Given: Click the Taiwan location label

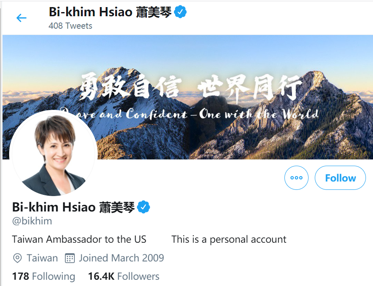Looking at the screenshot, I should (x=42, y=258).
